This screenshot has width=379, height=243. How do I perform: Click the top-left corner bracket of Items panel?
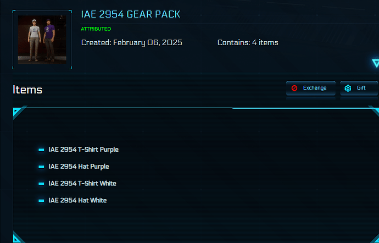pyautogui.click(x=18, y=112)
